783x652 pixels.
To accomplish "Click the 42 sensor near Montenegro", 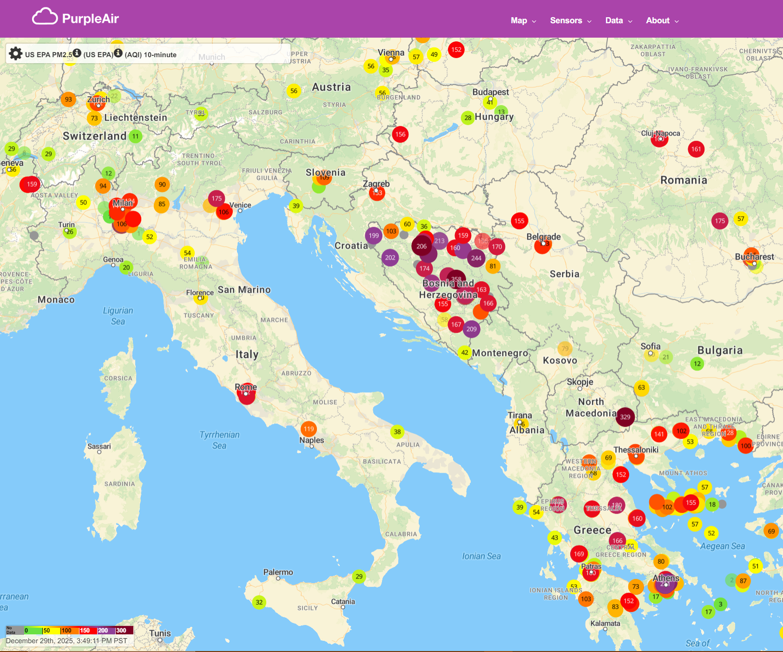I will [465, 353].
